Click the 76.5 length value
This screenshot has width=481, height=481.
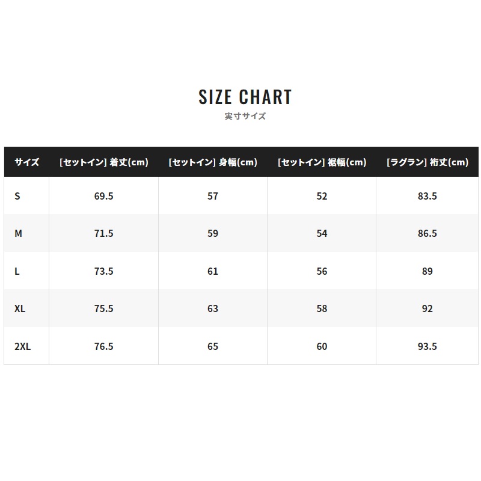click(103, 346)
